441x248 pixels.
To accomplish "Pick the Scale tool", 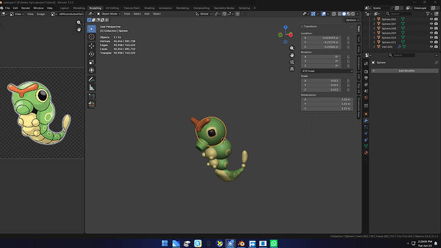I will tap(91, 62).
